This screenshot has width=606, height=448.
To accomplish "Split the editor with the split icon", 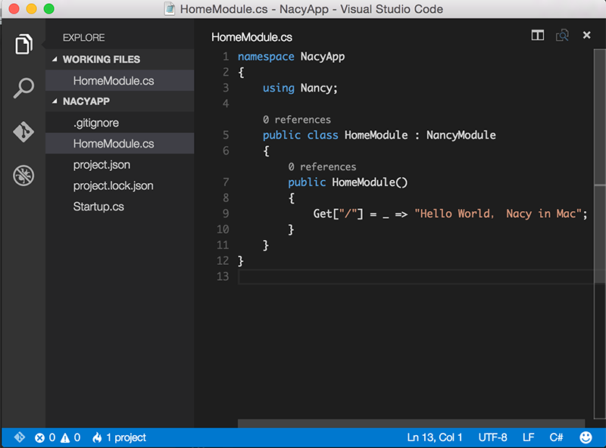I will [x=538, y=36].
